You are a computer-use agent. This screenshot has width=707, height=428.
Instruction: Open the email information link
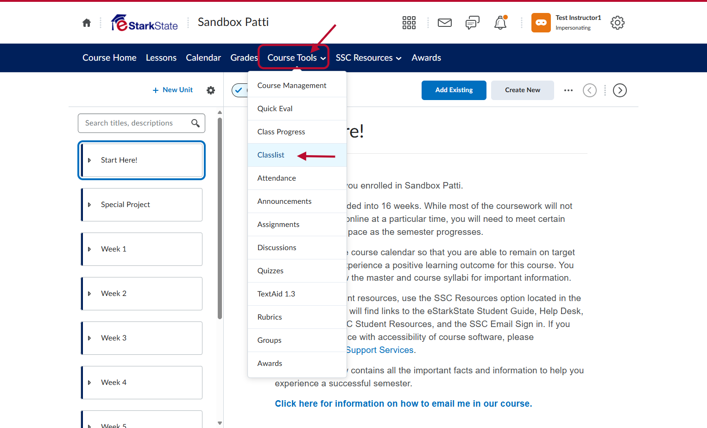pyautogui.click(x=404, y=404)
